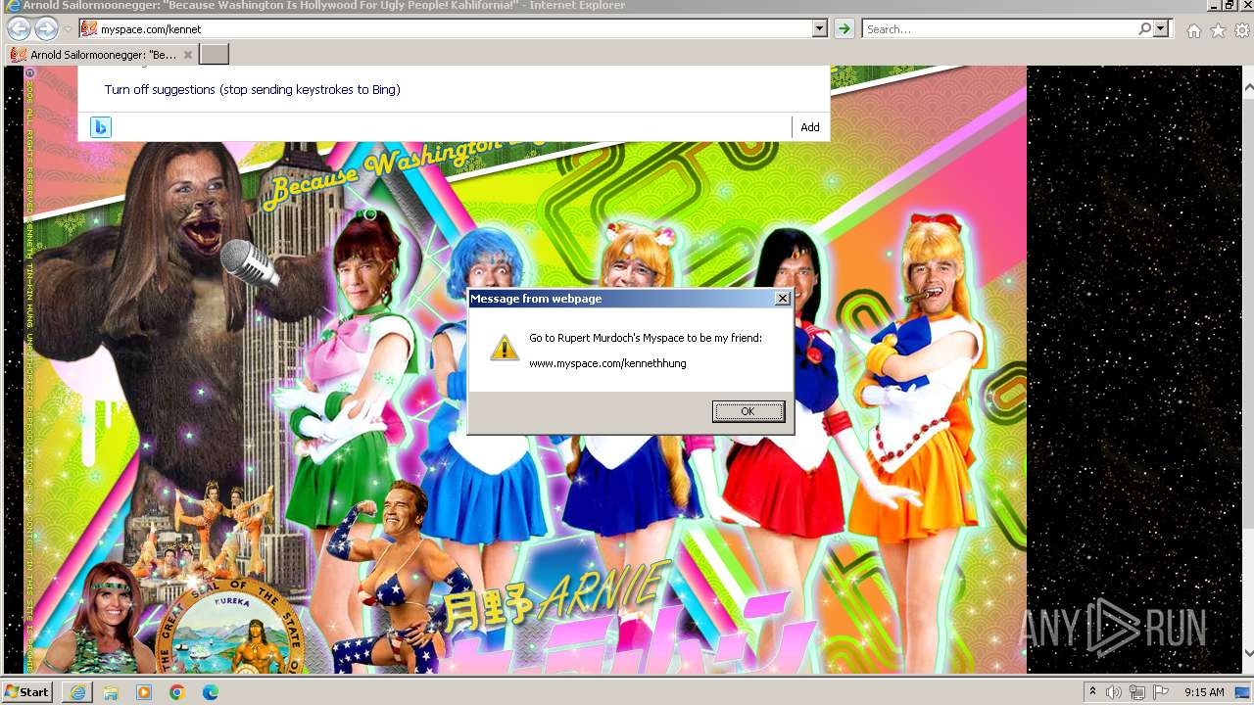Click the Windows Start button
The height and width of the screenshot is (705, 1254).
[26, 691]
